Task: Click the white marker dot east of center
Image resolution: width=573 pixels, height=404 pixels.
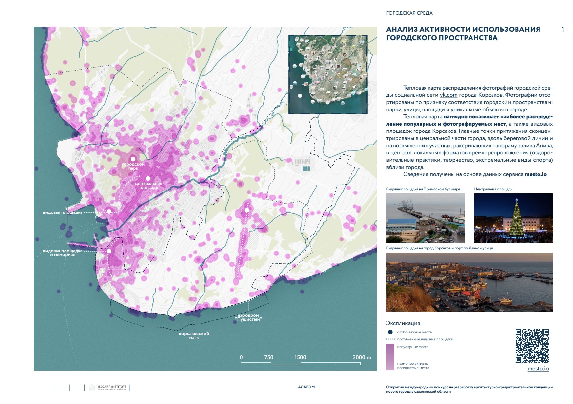Action: 247,210
